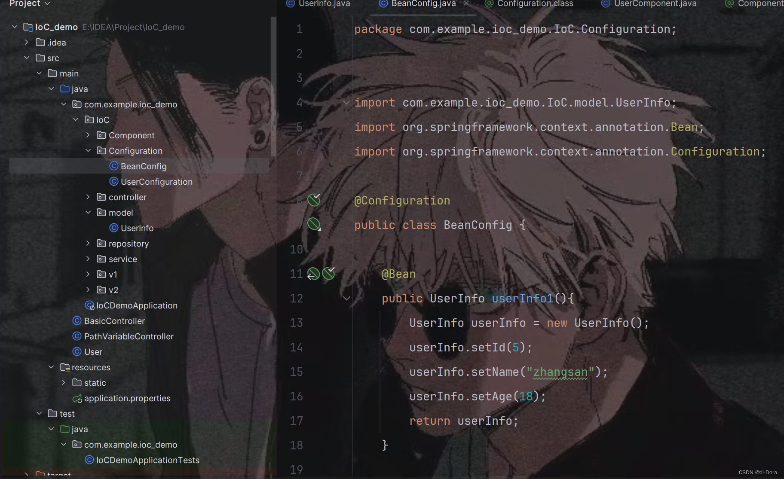
Task: Click the project tree vertical scrollbar
Action: pyautogui.click(x=273, y=86)
